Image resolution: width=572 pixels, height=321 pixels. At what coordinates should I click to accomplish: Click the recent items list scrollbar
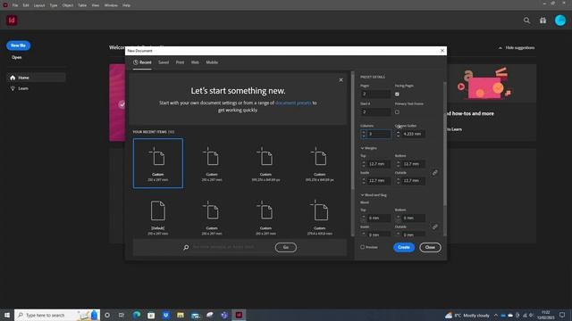point(352,131)
